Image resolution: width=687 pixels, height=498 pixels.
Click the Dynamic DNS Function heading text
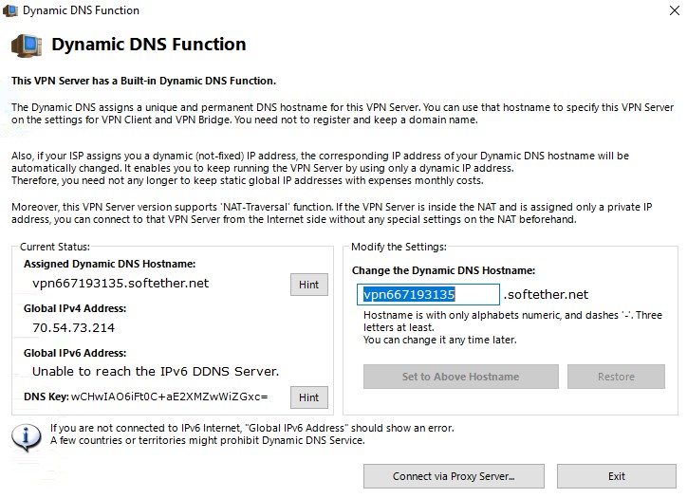coord(148,45)
